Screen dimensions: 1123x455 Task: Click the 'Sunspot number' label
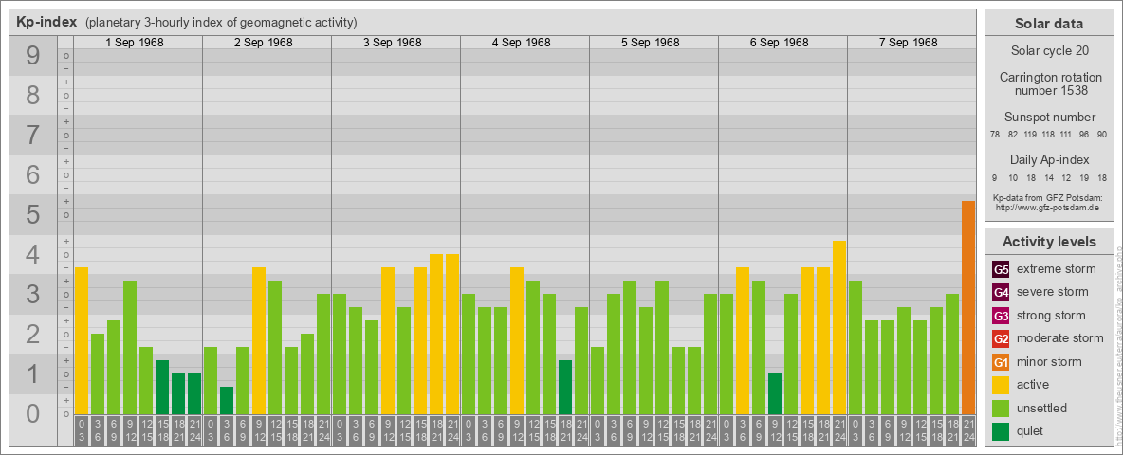(1050, 118)
